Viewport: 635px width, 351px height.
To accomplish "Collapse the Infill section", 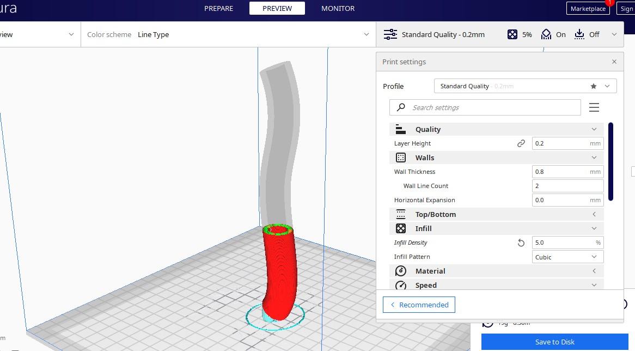I will click(594, 228).
